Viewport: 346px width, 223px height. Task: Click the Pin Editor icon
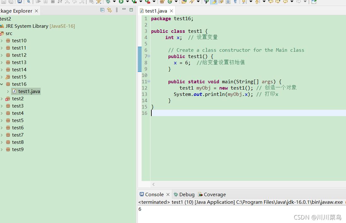point(314,2)
